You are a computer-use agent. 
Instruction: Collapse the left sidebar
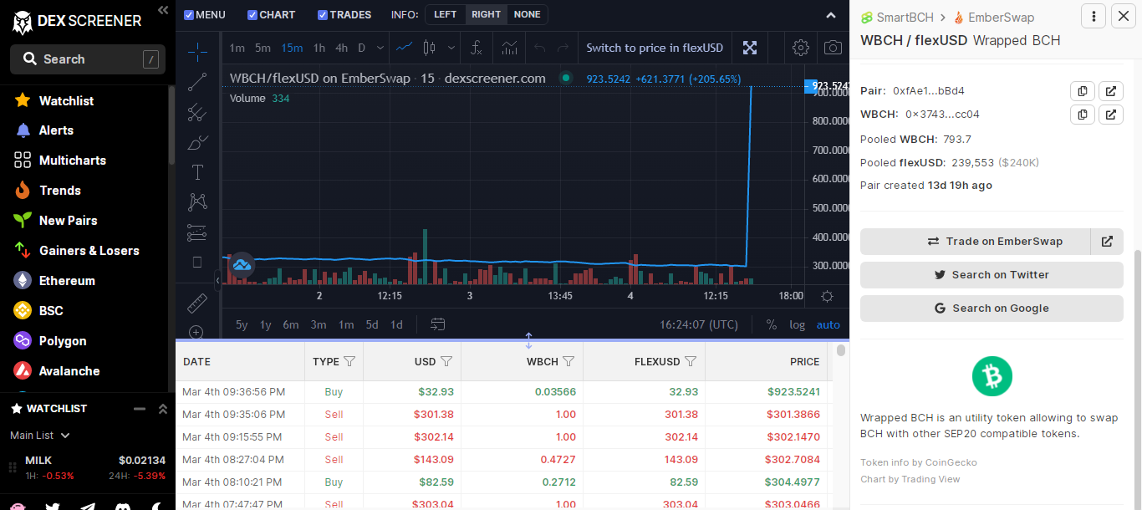[x=163, y=10]
